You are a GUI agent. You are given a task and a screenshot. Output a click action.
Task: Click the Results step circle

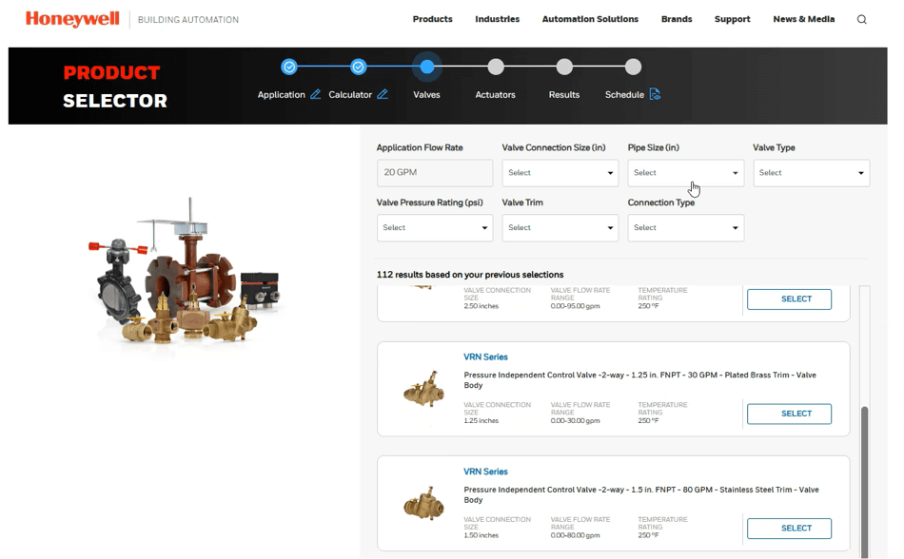click(x=564, y=67)
